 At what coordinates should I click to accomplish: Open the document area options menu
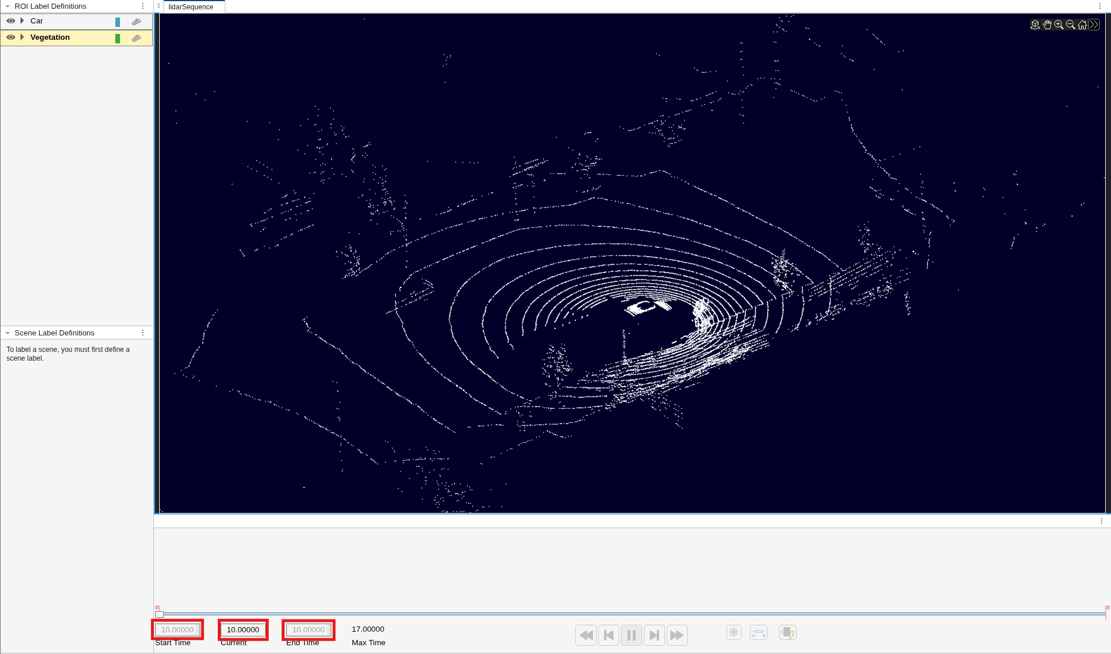[1100, 6]
